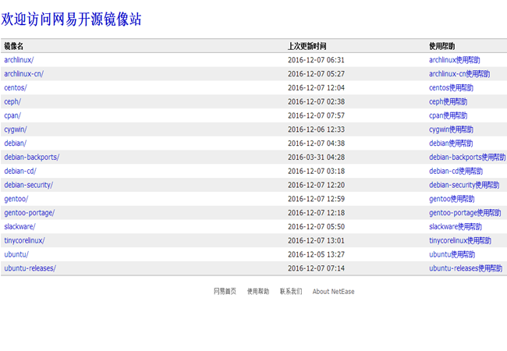
Task: Select timestamp 2016-12-07 07:14
Action: (316, 268)
